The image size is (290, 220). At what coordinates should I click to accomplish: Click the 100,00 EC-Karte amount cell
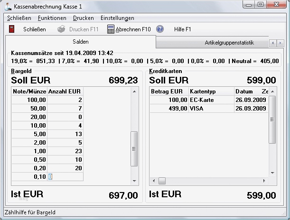[x=169, y=100]
